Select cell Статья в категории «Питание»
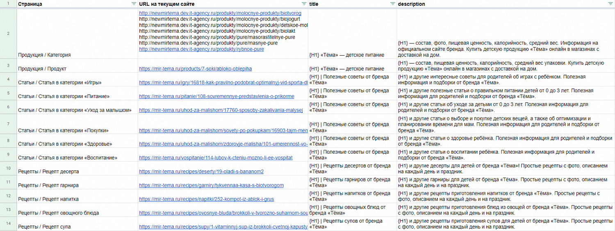 [x=77, y=93]
